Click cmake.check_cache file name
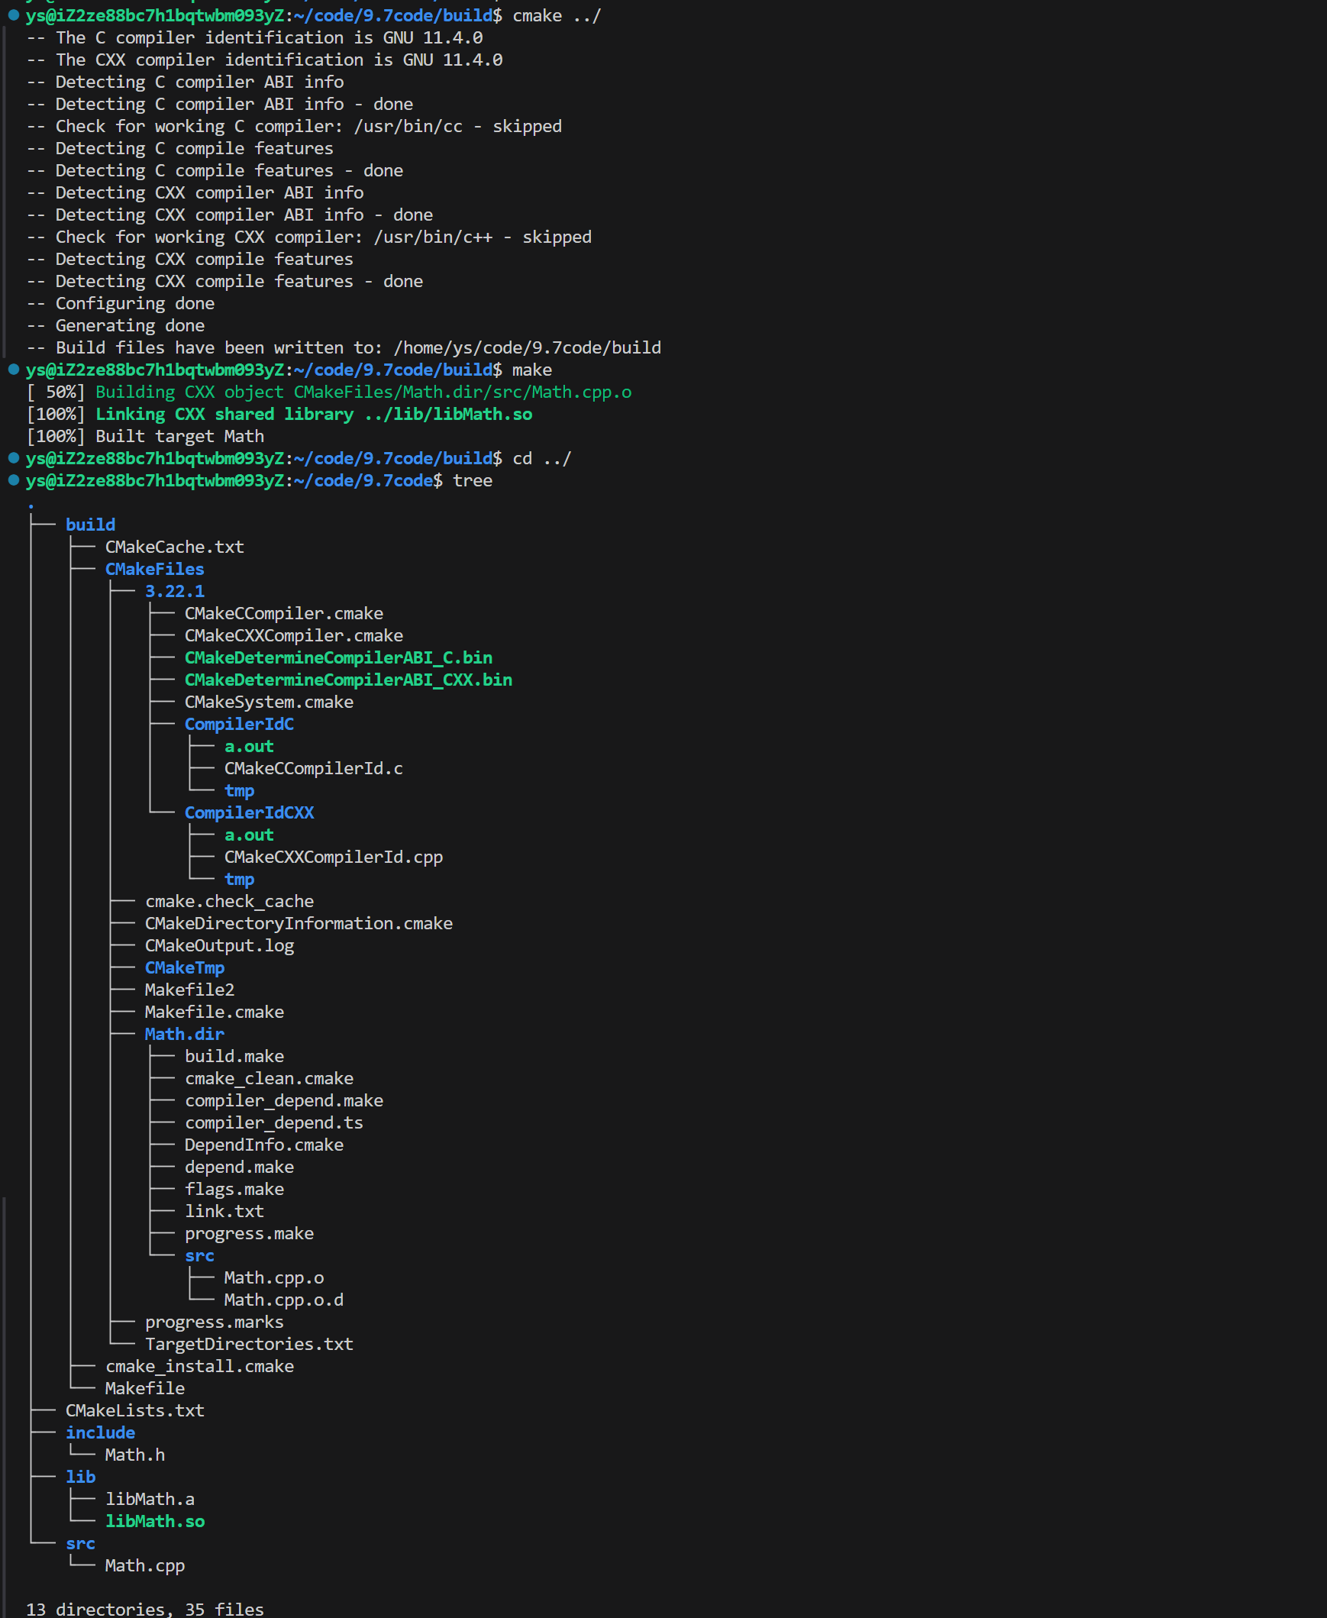The image size is (1327, 1618). coord(229,902)
